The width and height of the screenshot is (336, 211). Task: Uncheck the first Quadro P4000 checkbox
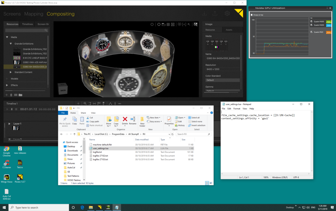(x=311, y=22)
